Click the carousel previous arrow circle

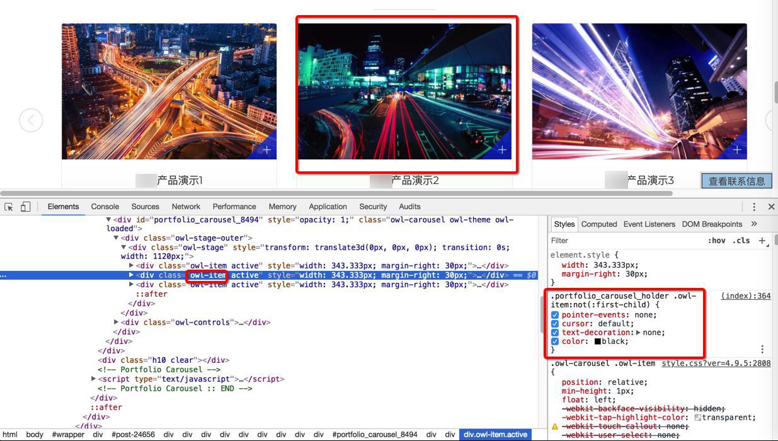coord(31,120)
